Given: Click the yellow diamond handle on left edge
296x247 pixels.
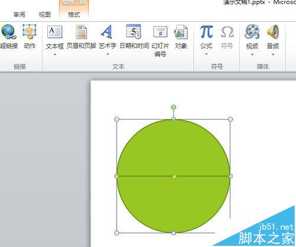Looking at the screenshot, I should point(117,177).
